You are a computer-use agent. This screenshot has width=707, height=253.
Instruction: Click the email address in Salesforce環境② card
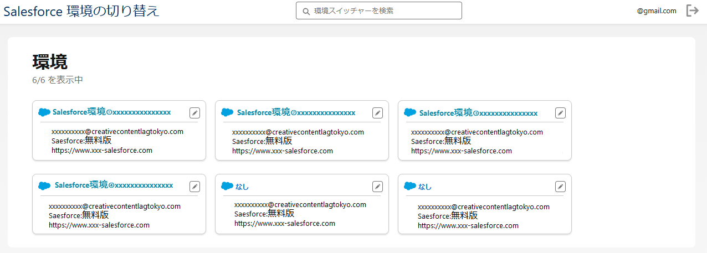pos(298,132)
